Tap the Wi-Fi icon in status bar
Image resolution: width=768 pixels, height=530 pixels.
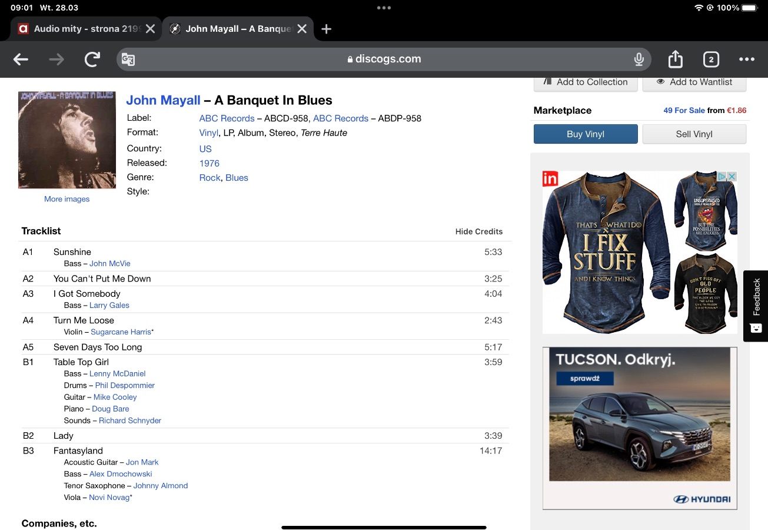coord(699,8)
